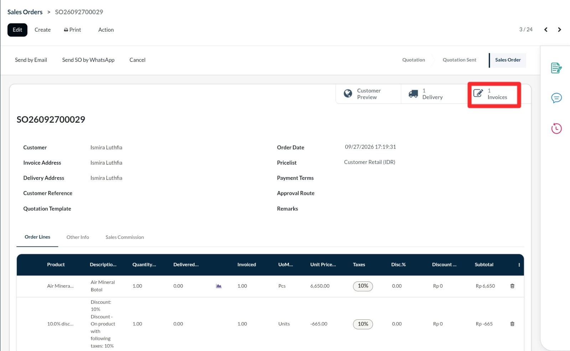Click Rp 6,650 subtotal cell

[485, 286]
